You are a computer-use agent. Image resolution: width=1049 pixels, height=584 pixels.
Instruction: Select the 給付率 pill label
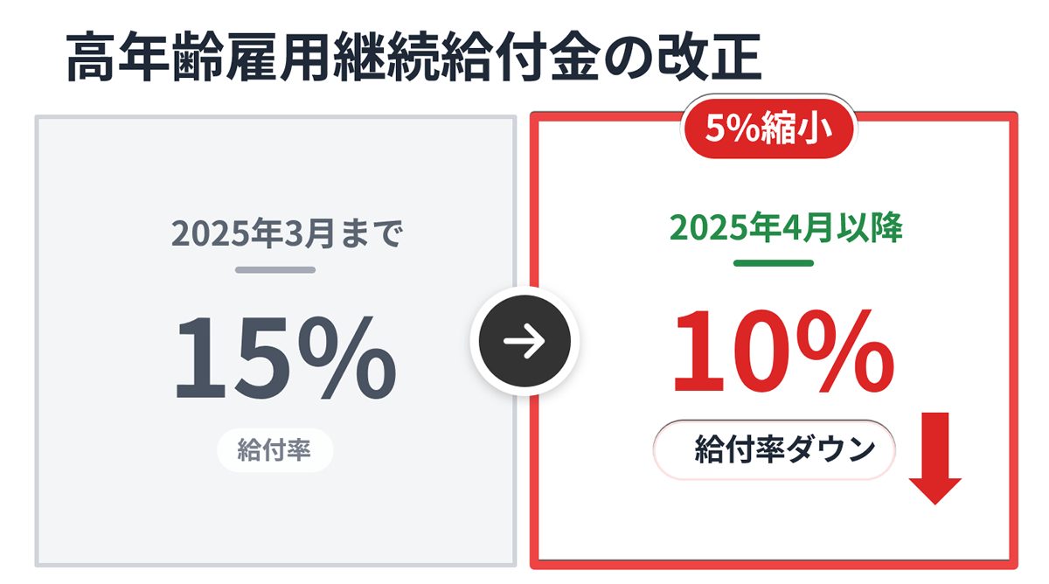click(x=274, y=450)
